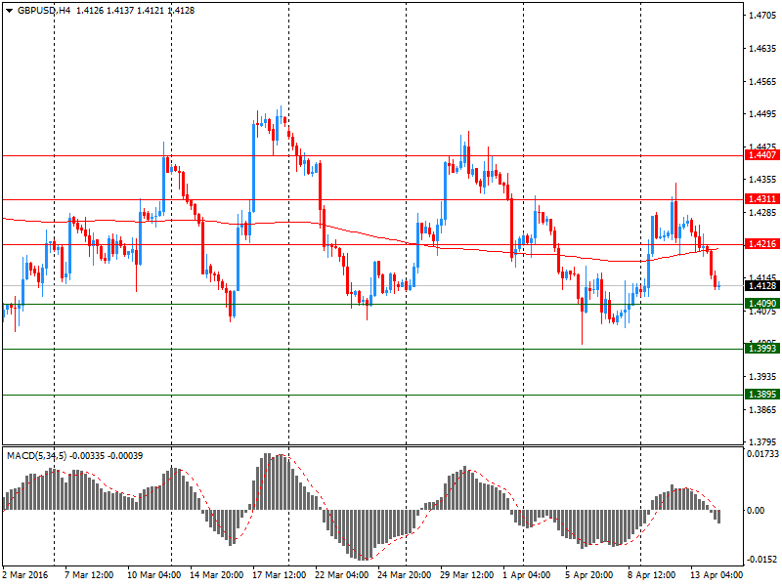Click the 1.4705 price scale value
Viewport: 782px width, 586px height.
point(762,16)
